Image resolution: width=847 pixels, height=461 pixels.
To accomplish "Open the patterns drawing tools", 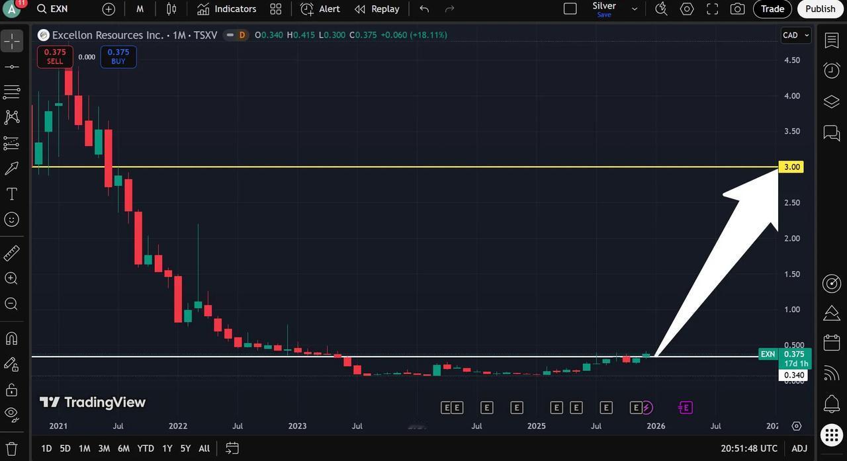I will click(x=12, y=117).
